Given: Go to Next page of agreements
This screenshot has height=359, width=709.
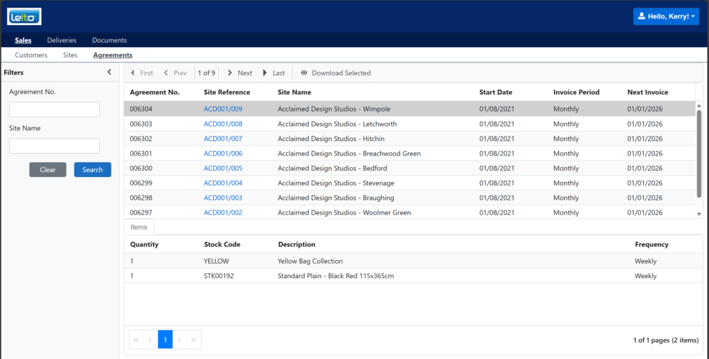Looking at the screenshot, I should (x=240, y=73).
